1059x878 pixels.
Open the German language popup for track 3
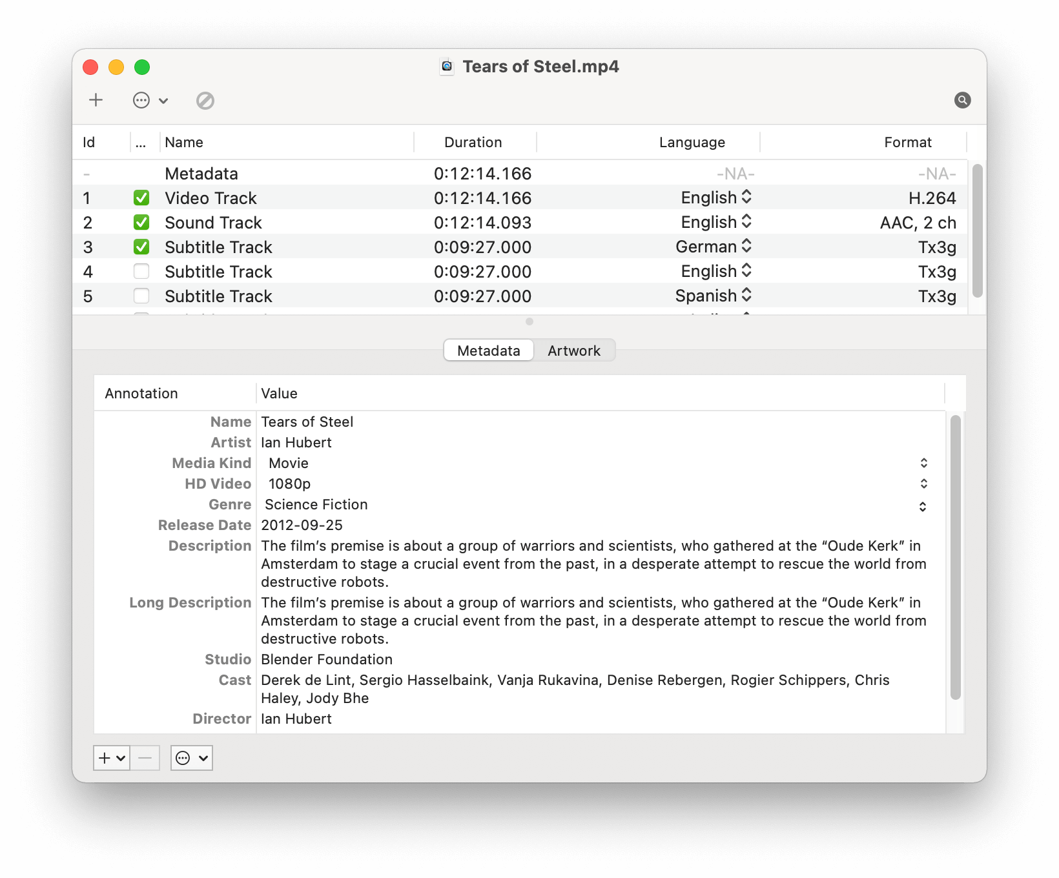(714, 247)
